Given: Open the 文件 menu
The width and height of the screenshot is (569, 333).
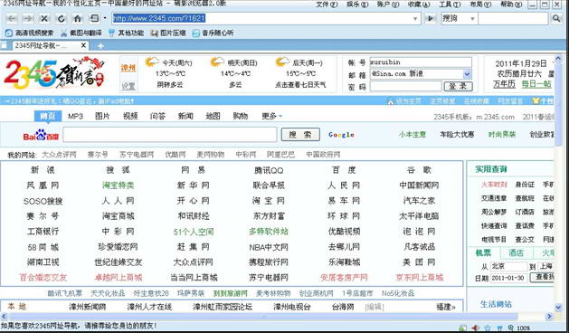Looking at the screenshot, I should point(327,5).
